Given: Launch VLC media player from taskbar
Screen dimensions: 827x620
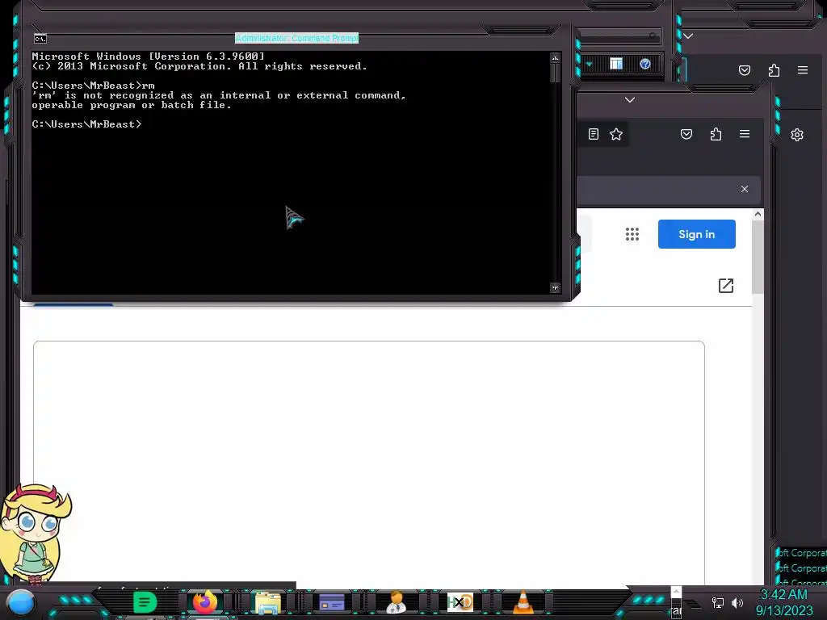Looking at the screenshot, I should click(x=523, y=602).
